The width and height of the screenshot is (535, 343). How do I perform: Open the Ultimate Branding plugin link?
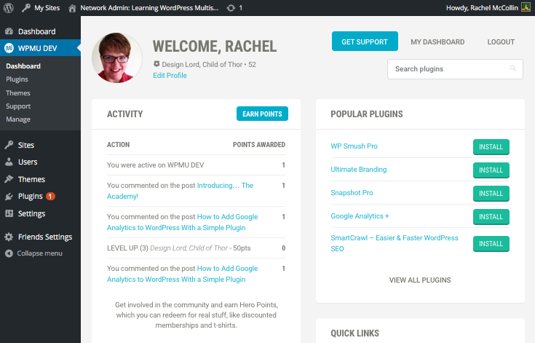click(x=359, y=169)
